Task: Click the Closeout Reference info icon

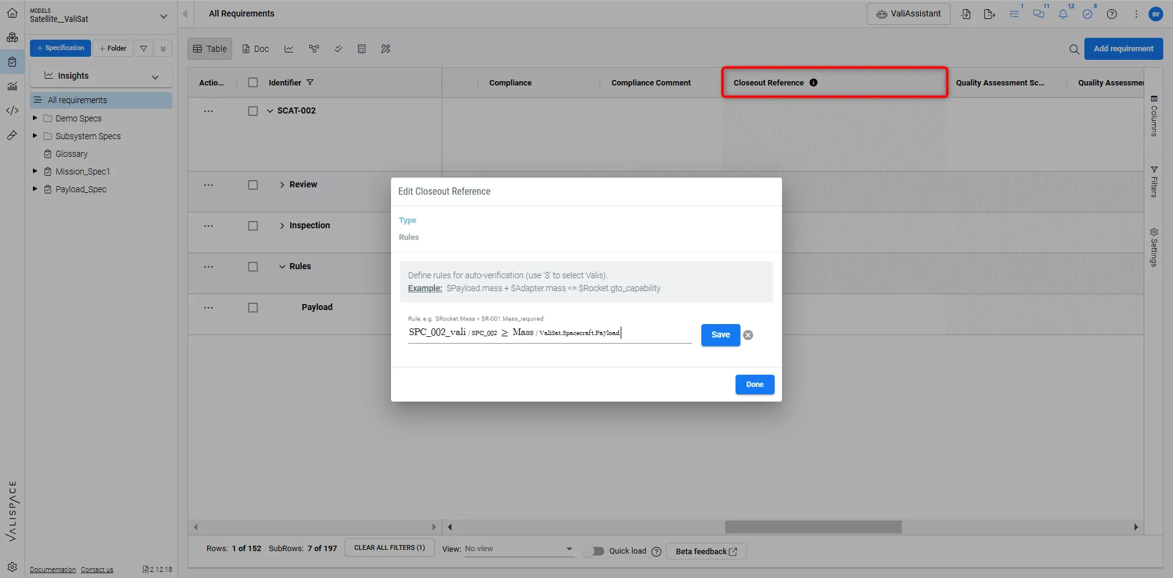Action: pos(813,82)
